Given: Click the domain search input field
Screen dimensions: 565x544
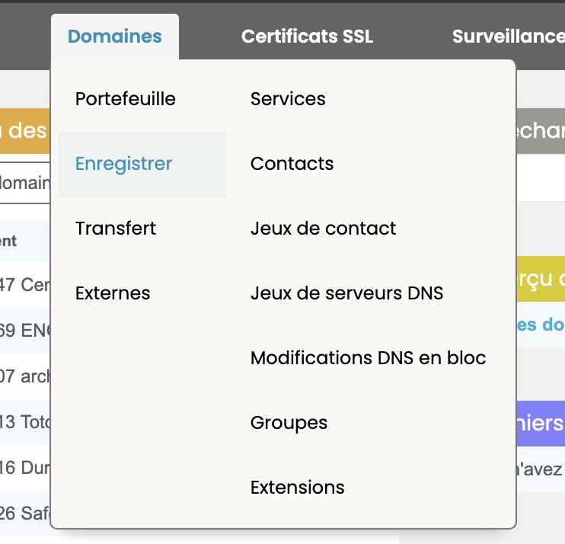Looking at the screenshot, I should tap(24, 184).
